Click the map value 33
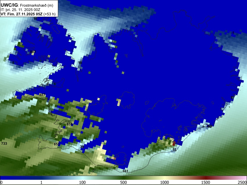The width and height of the screenshot is (247, 185). pos(210,126)
